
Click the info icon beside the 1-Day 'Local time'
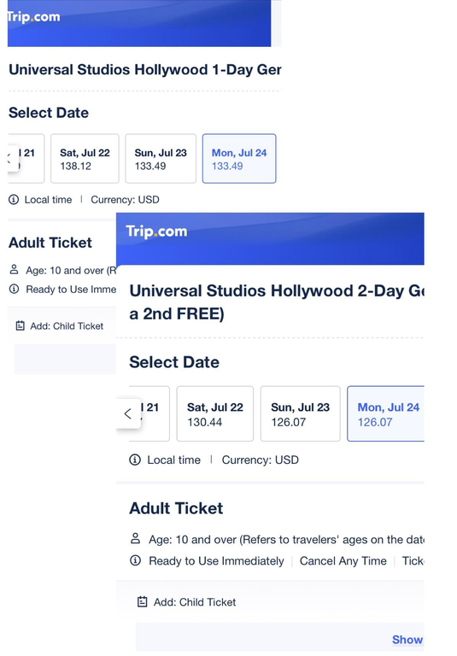pyautogui.click(x=14, y=200)
